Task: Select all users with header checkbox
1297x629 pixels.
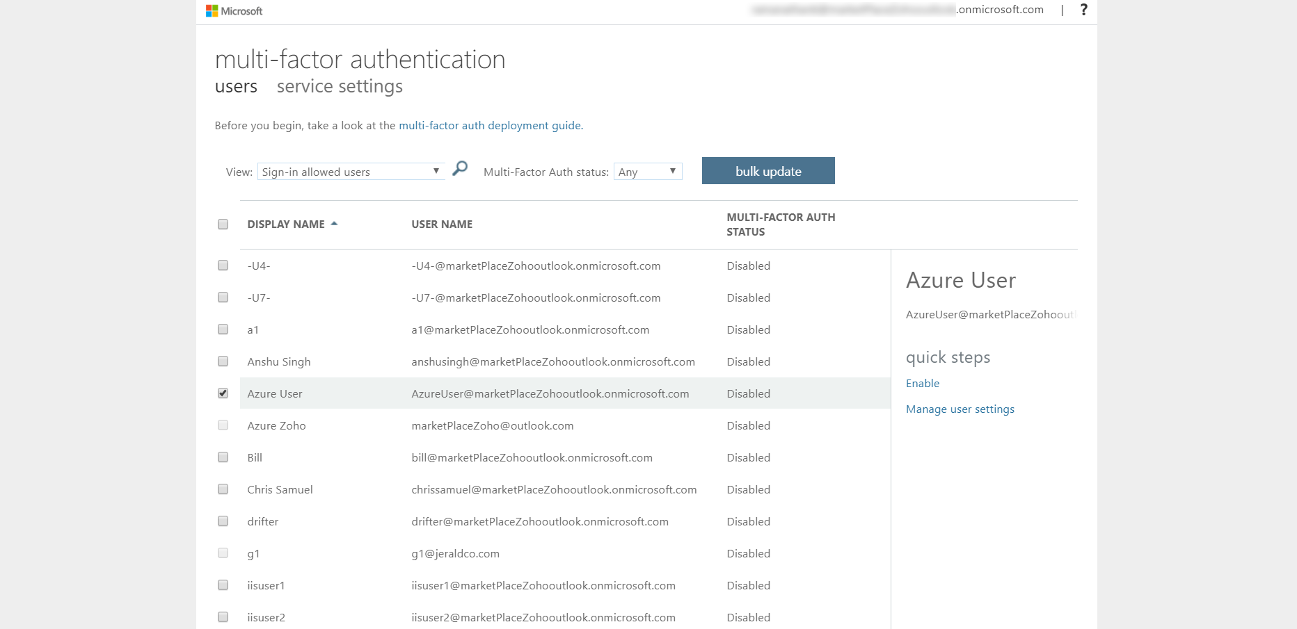Action: (223, 224)
